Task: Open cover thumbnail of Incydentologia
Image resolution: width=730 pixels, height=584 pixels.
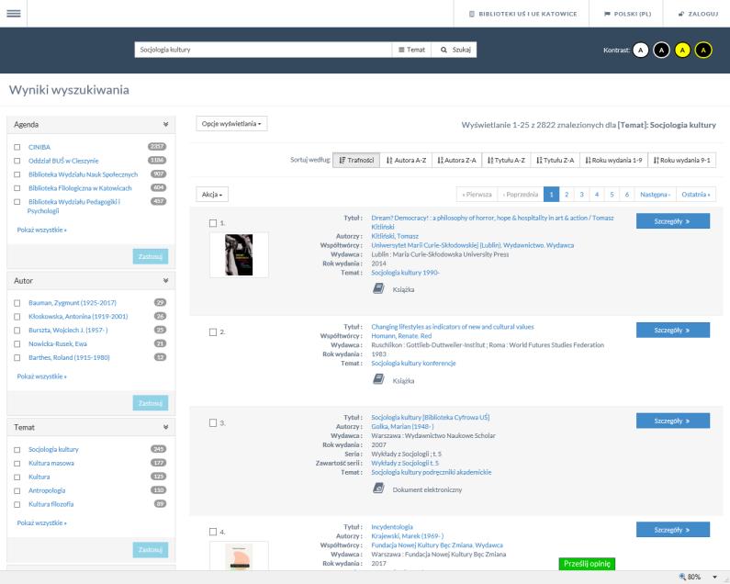Action: pyautogui.click(x=239, y=556)
